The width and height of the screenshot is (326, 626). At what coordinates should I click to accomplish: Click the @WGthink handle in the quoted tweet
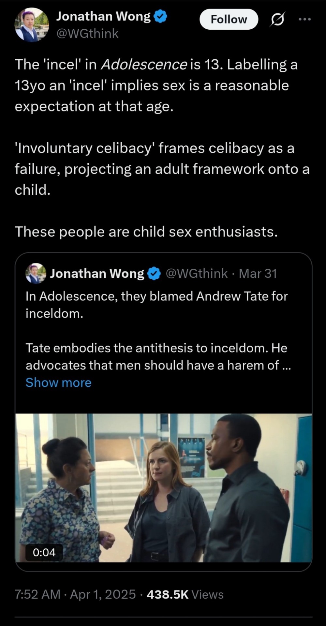point(197,274)
